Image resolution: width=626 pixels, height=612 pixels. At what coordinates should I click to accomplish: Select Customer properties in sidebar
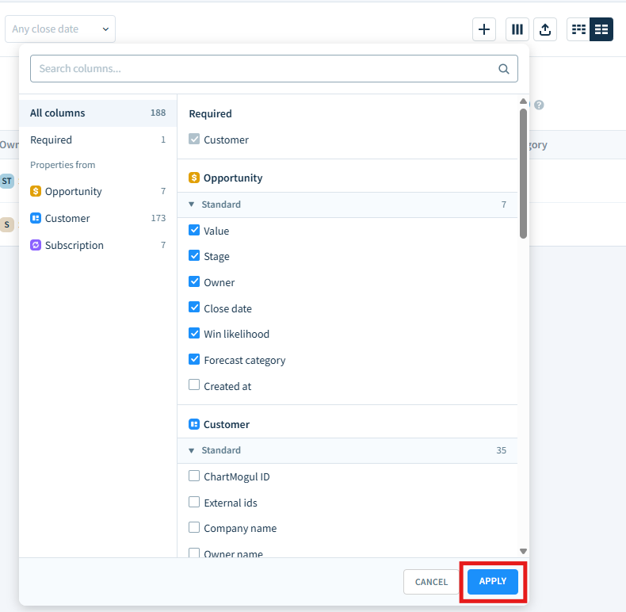coord(97,218)
